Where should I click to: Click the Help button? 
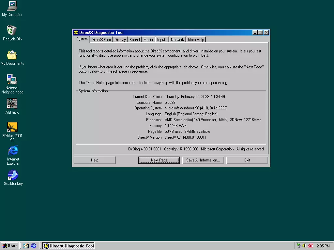[95, 160]
